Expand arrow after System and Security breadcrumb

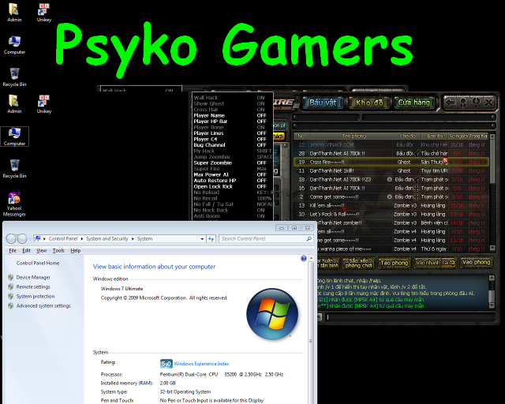(133, 239)
